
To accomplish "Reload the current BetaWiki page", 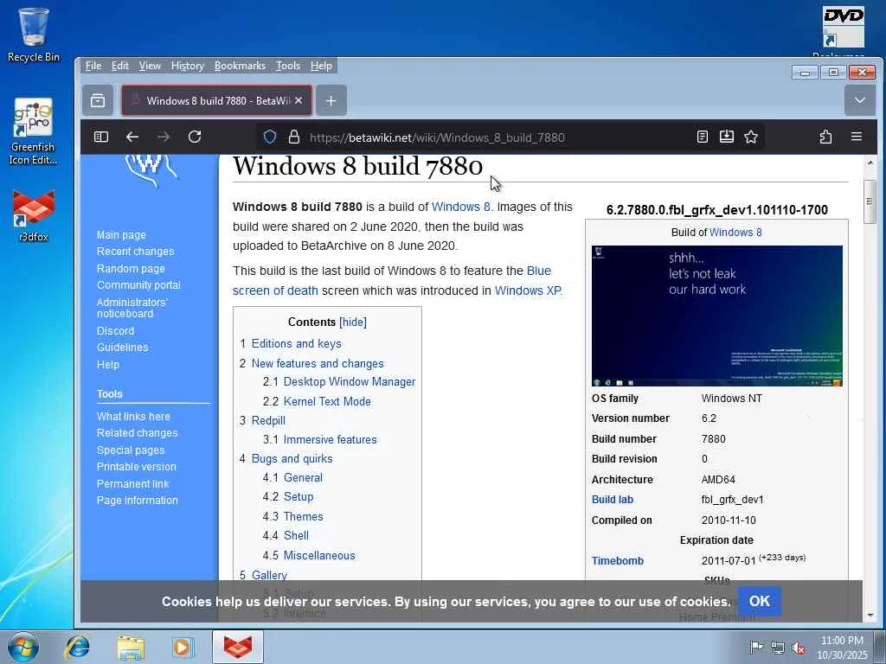I will pyautogui.click(x=195, y=137).
